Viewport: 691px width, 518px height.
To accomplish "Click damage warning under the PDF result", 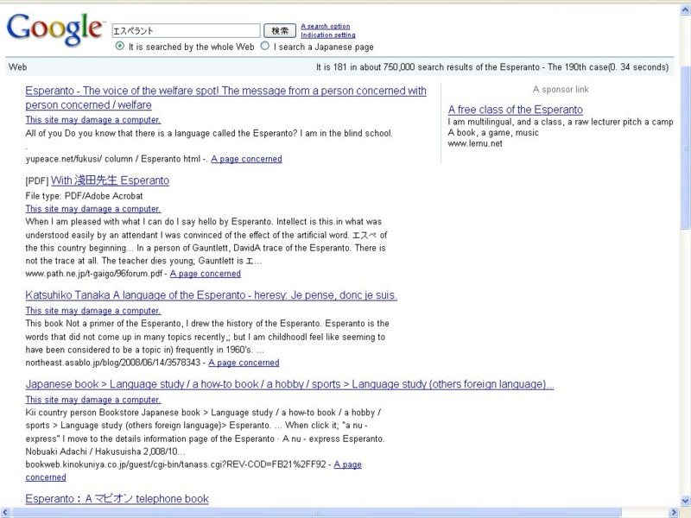I will 93,209.
